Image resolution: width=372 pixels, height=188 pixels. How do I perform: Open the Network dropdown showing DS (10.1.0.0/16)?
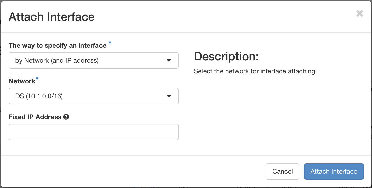pos(94,96)
